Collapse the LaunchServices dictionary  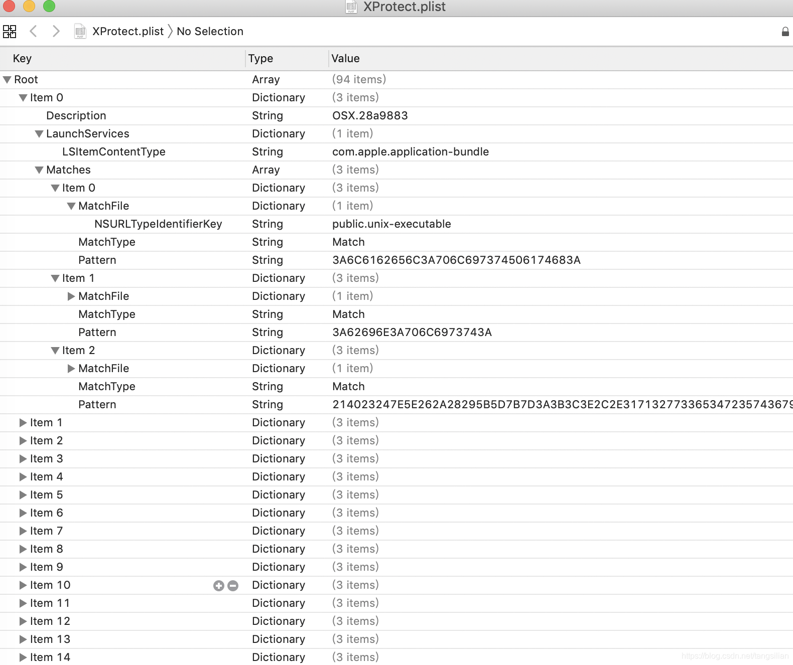pyautogui.click(x=39, y=134)
